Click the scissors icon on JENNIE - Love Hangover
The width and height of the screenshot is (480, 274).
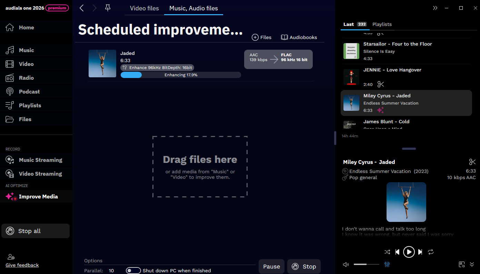tap(380, 84)
